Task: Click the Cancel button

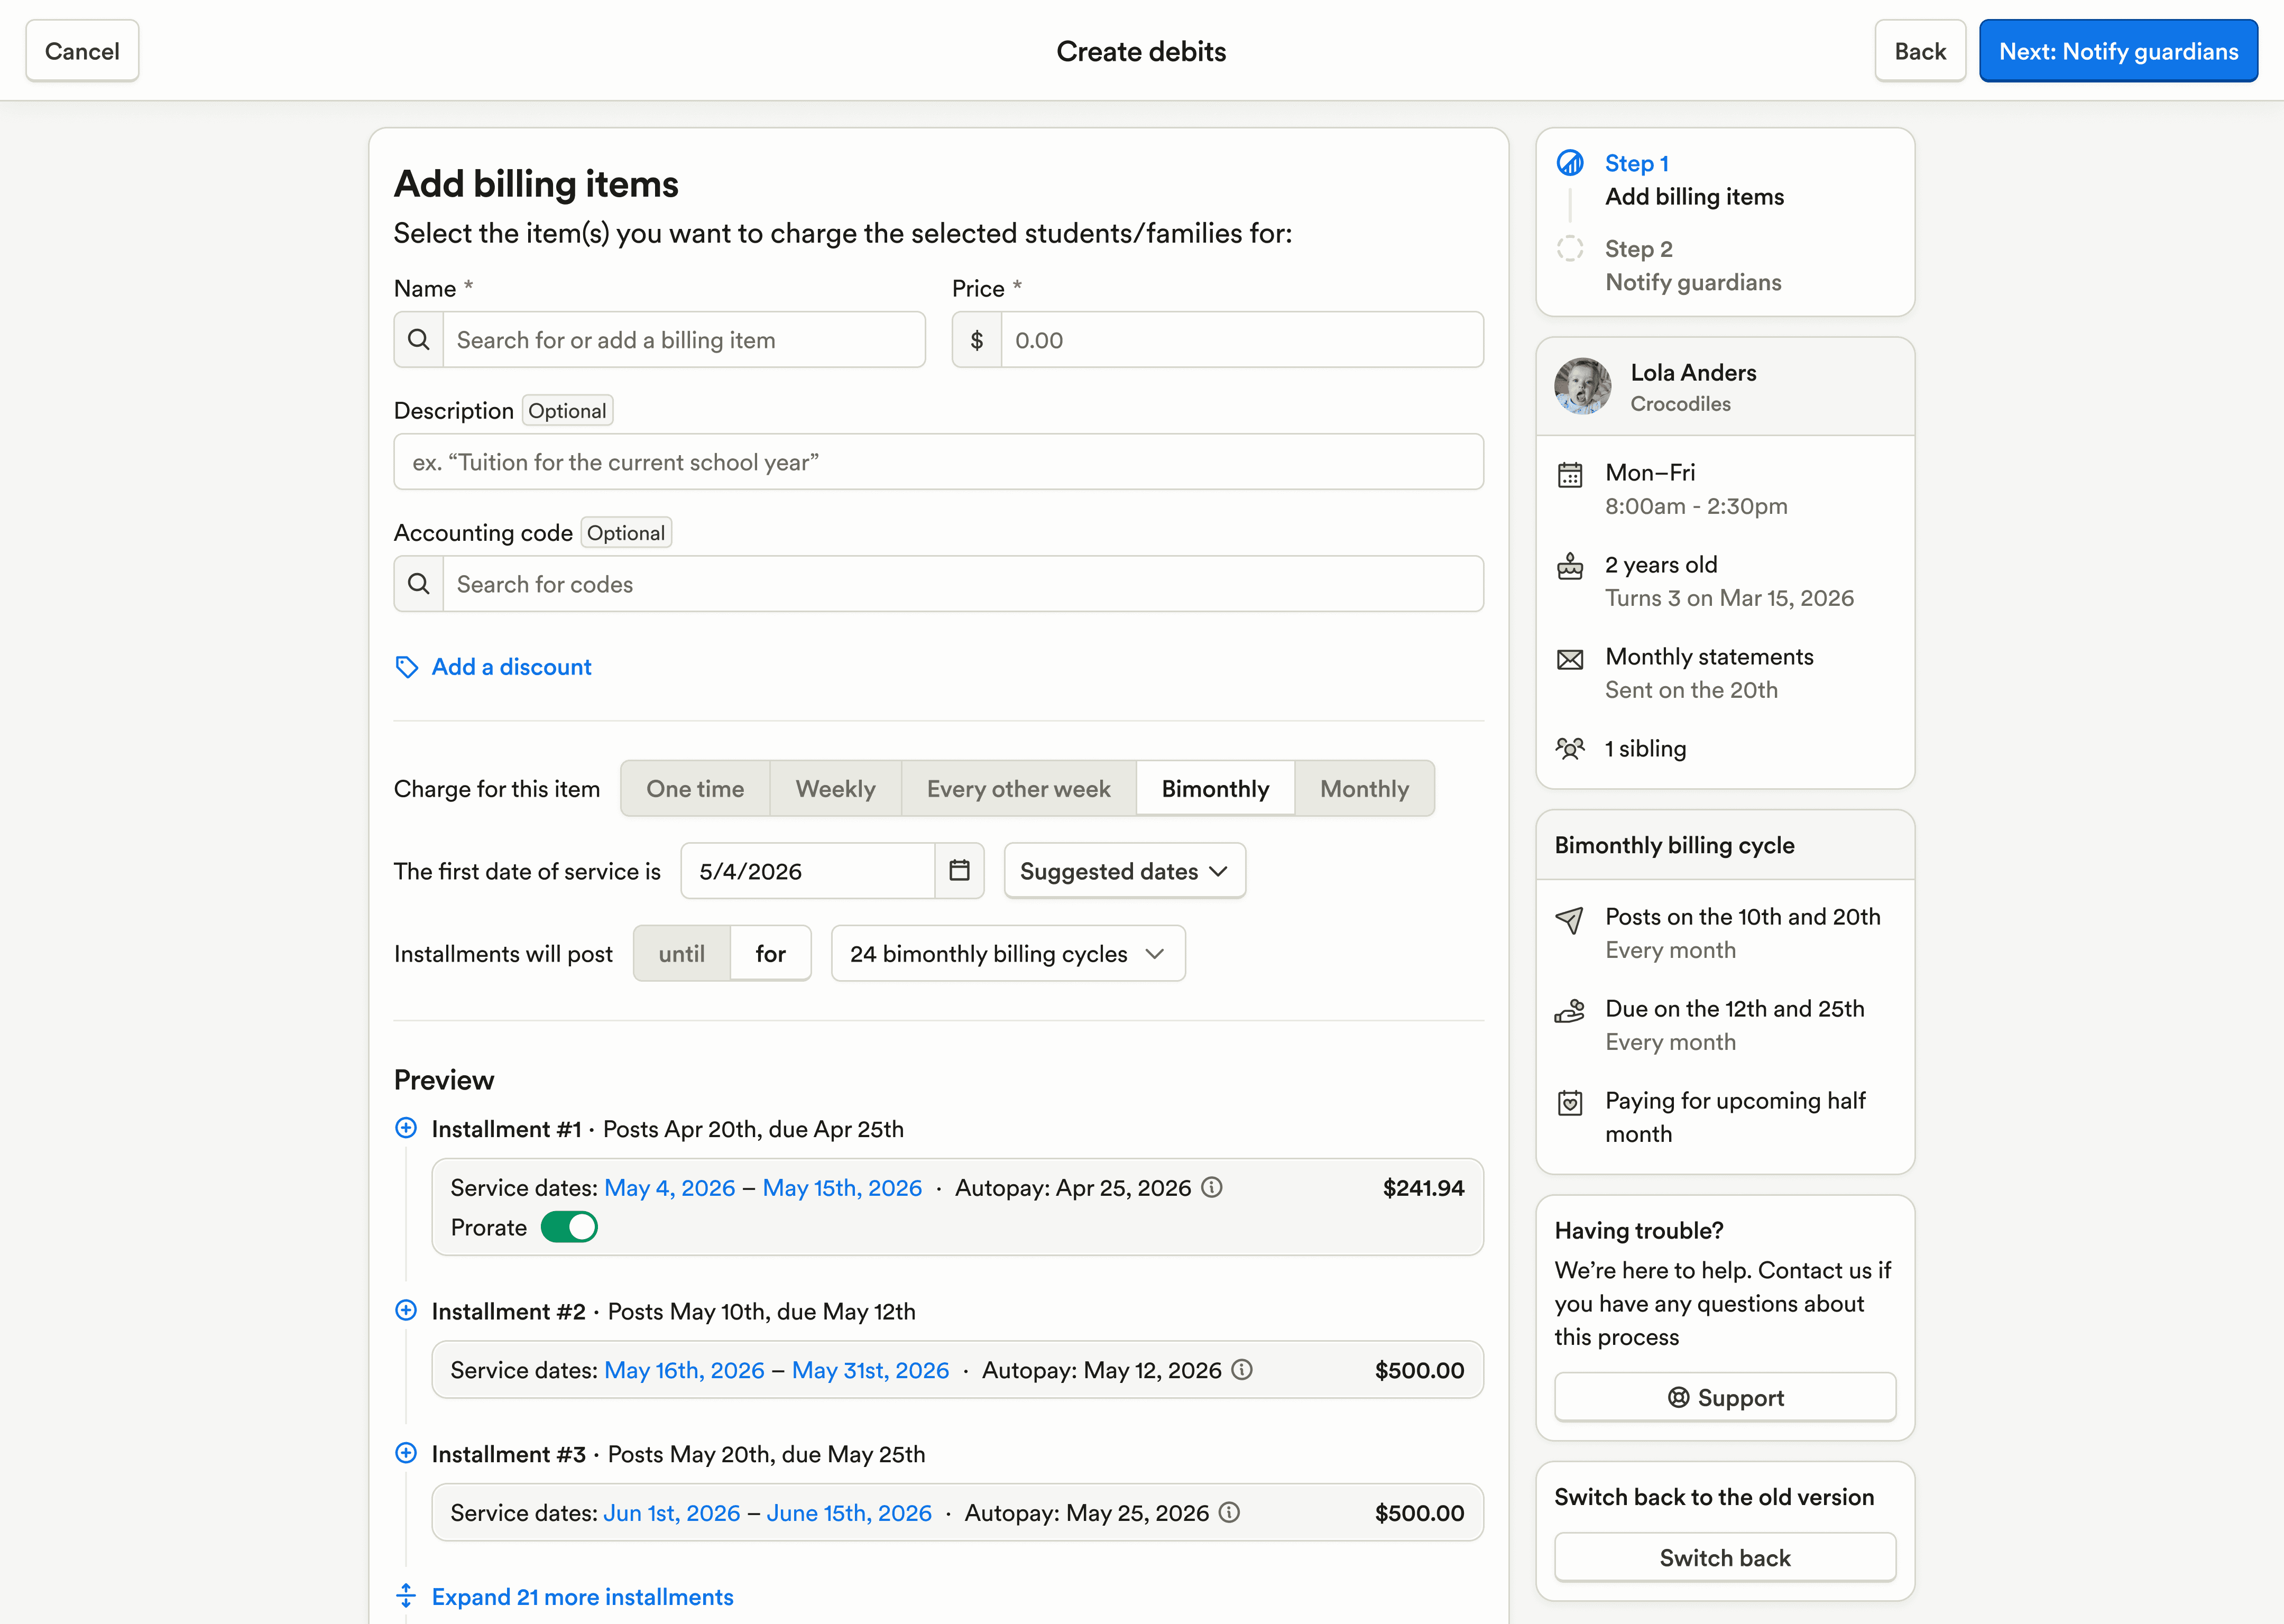Action: tap(82, 51)
